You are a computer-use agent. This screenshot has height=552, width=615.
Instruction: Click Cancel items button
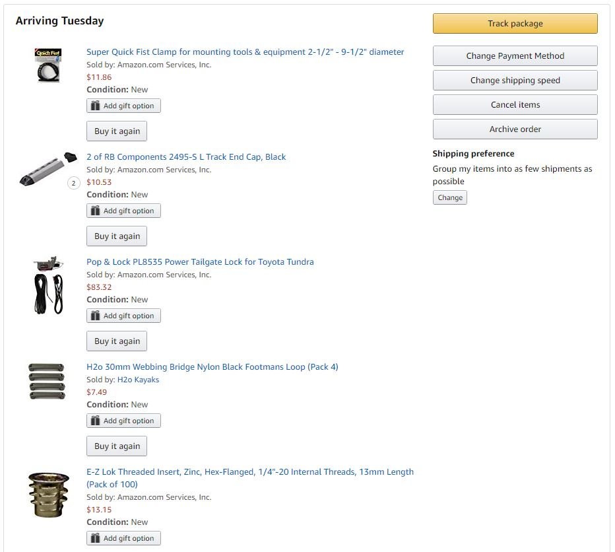[515, 104]
